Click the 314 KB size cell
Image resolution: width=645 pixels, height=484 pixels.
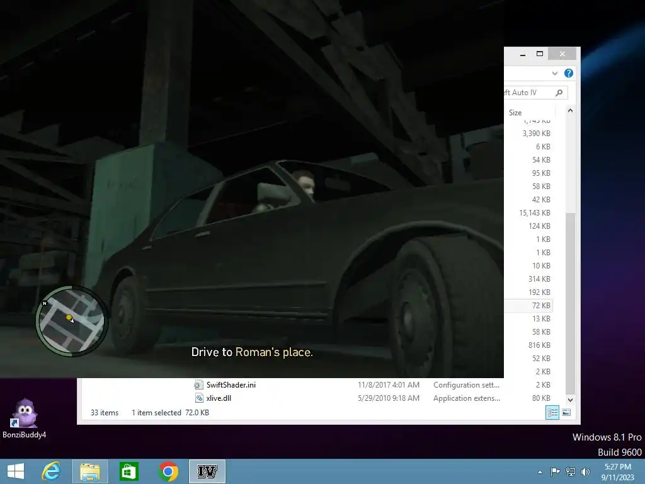[x=539, y=279]
